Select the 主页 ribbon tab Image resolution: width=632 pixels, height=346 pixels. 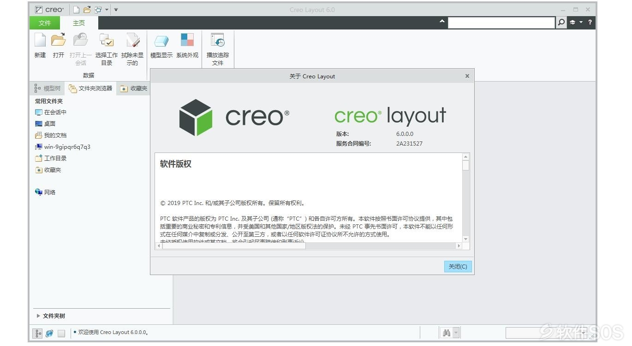[79, 23]
